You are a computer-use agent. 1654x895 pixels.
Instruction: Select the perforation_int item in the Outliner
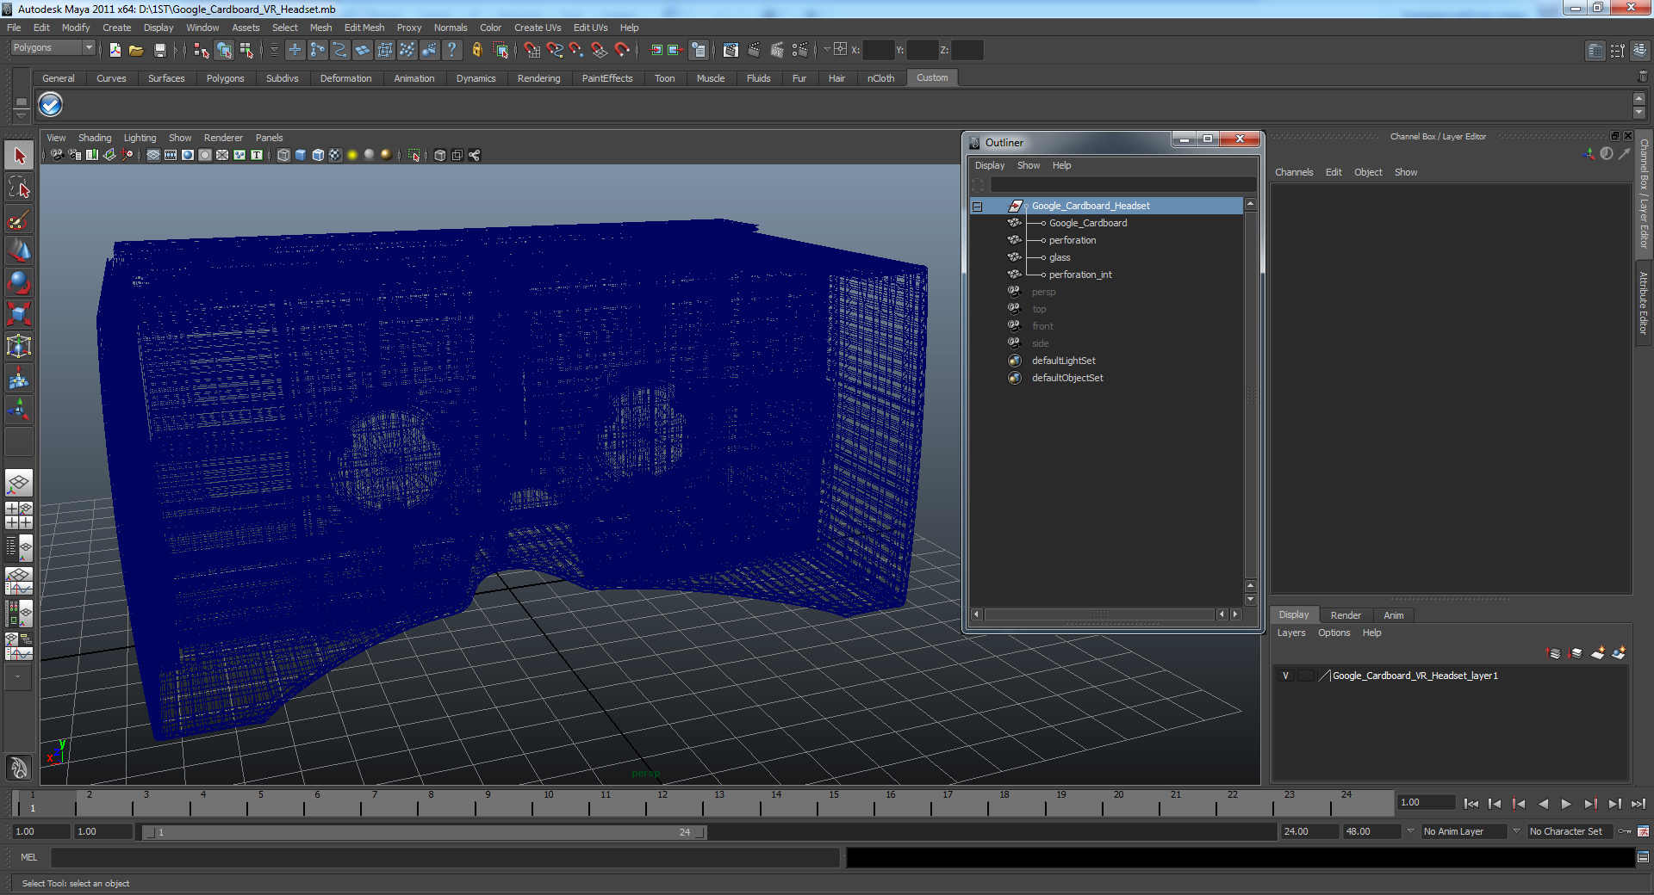1080,275
